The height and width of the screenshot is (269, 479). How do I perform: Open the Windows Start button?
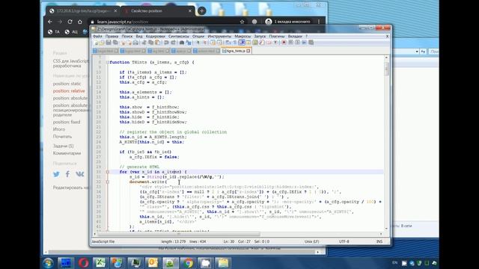(x=48, y=263)
